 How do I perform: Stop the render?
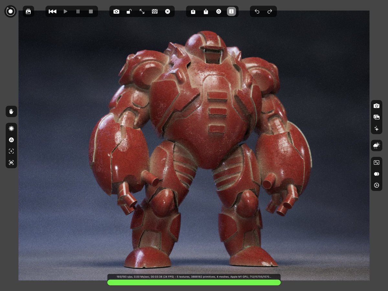click(91, 11)
